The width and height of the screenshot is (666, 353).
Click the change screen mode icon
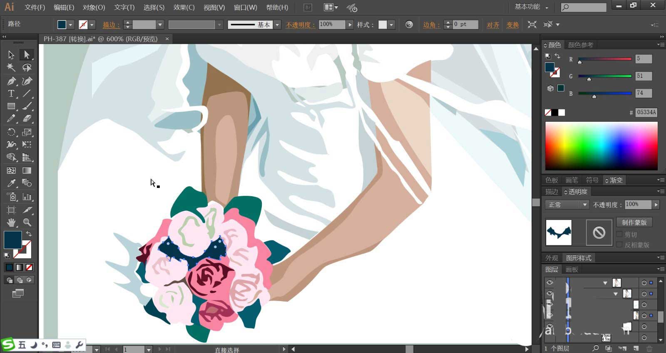[18, 294]
